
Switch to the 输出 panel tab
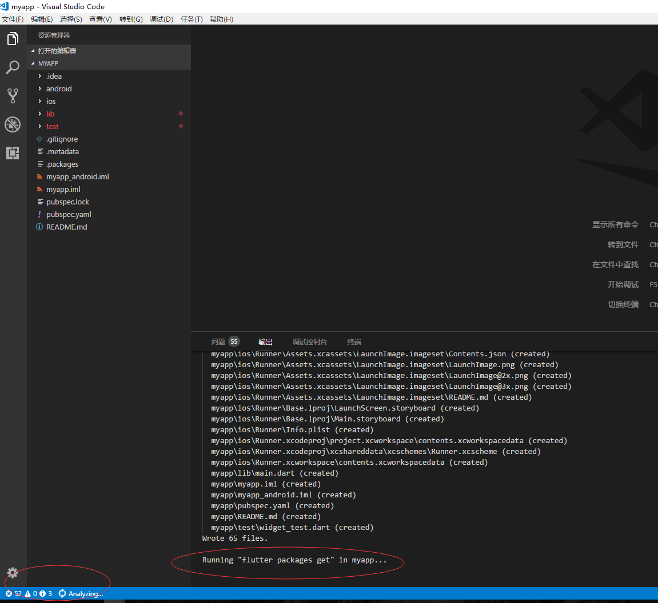pos(265,341)
